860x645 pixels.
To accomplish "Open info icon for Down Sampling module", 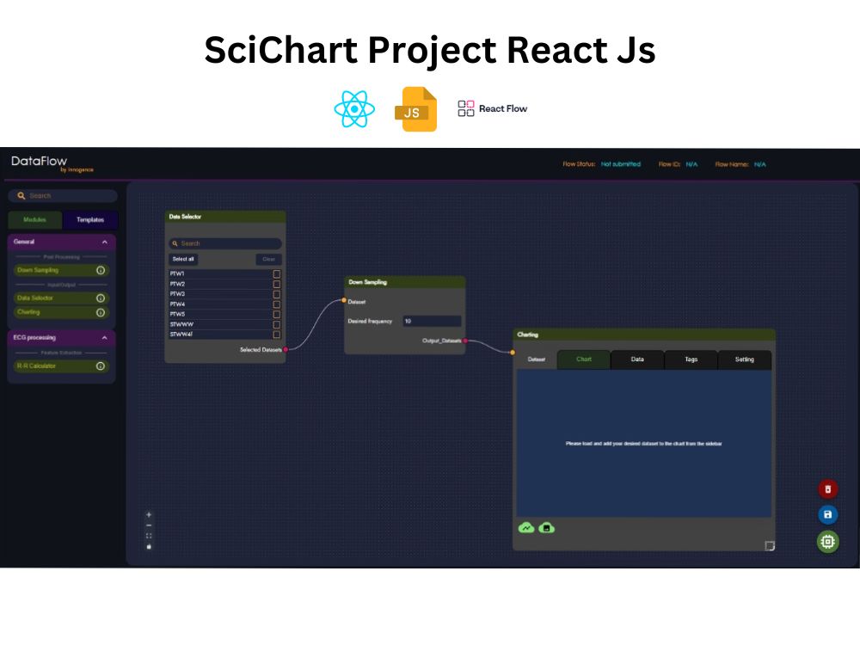I will [101, 270].
